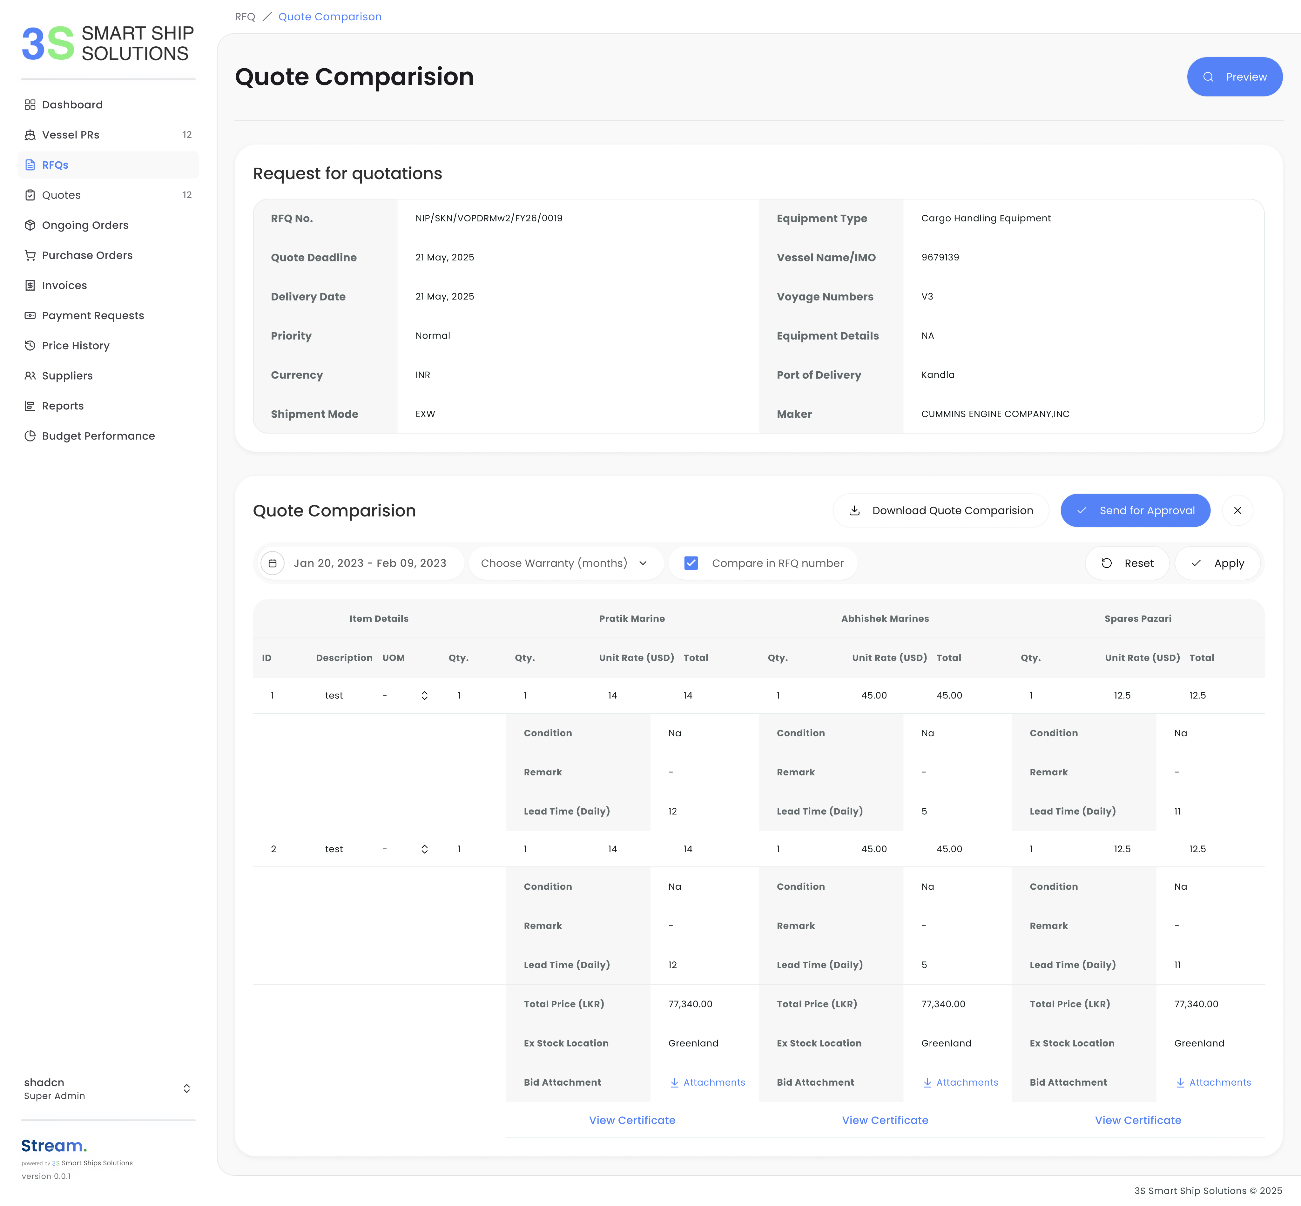The width and height of the screenshot is (1301, 1206).
Task: Click the Price History clock icon
Action: [30, 346]
